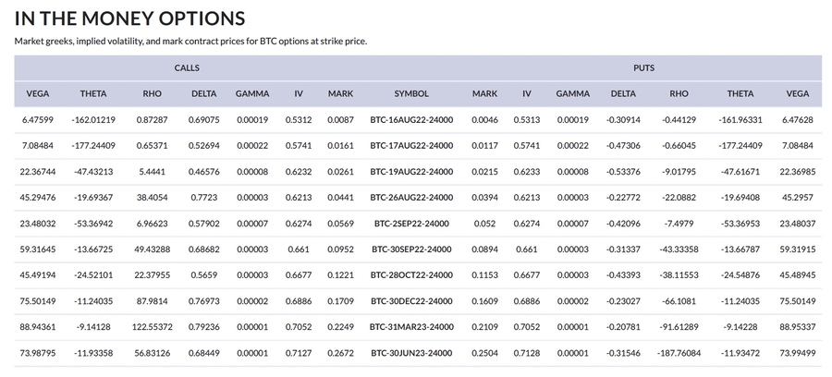Click the BTC-31MAR23-24000 symbol link

coord(411,326)
